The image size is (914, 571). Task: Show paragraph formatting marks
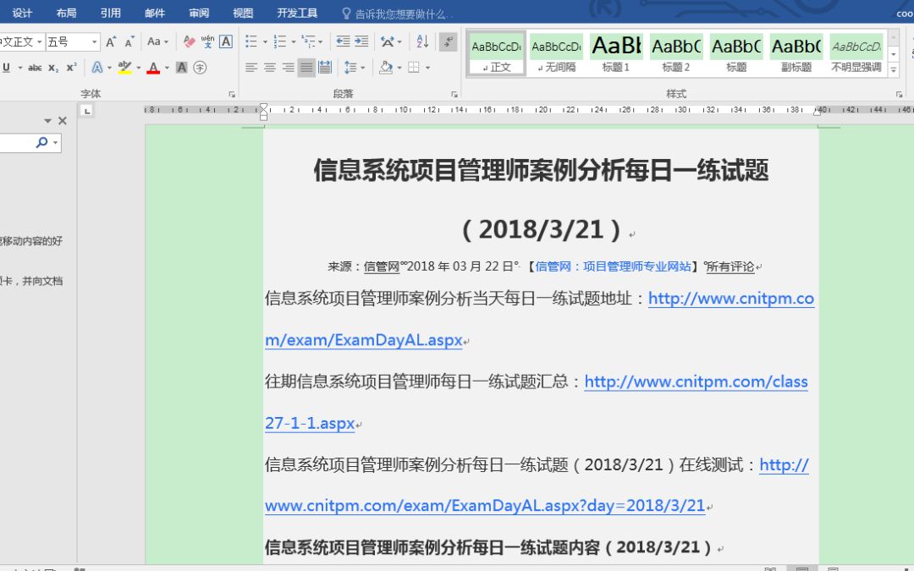pyautogui.click(x=448, y=41)
